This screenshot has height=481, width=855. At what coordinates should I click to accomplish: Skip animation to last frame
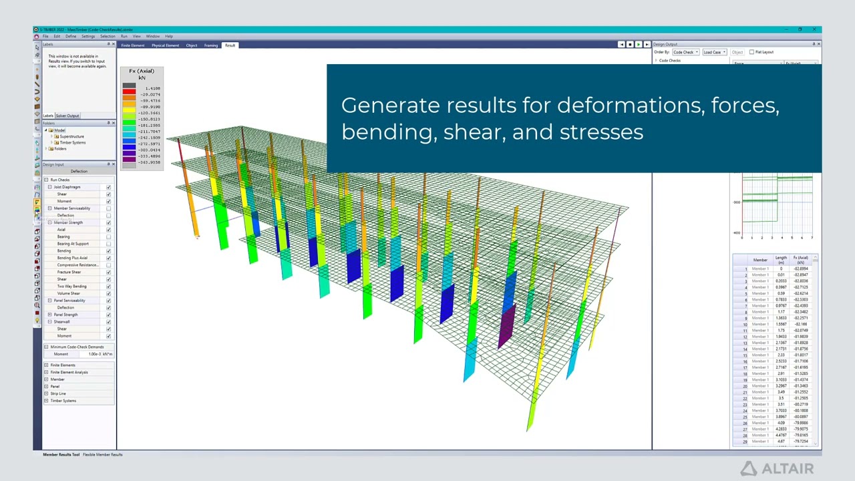(647, 45)
